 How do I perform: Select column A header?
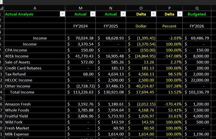click(x=35, y=8)
